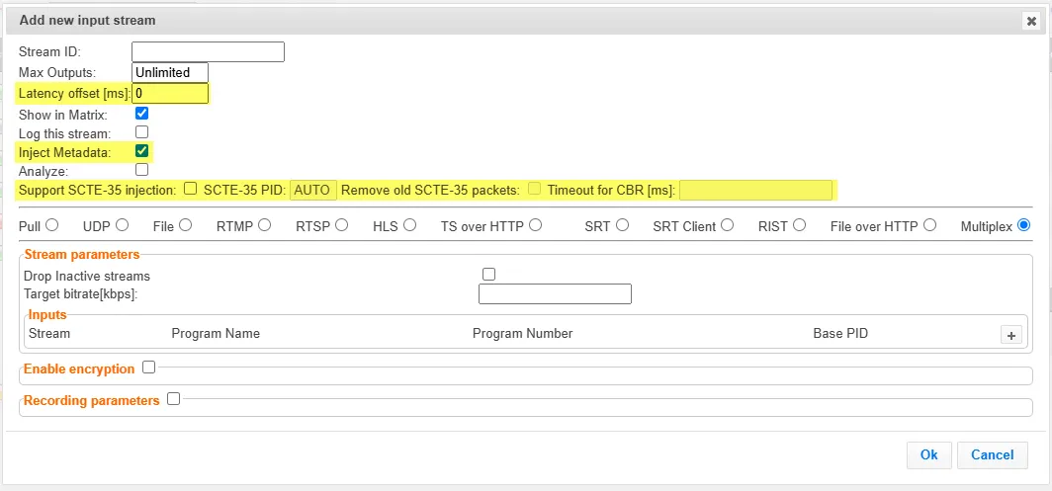The width and height of the screenshot is (1052, 491).
Task: Click the Stream parameters section title
Action: click(82, 255)
